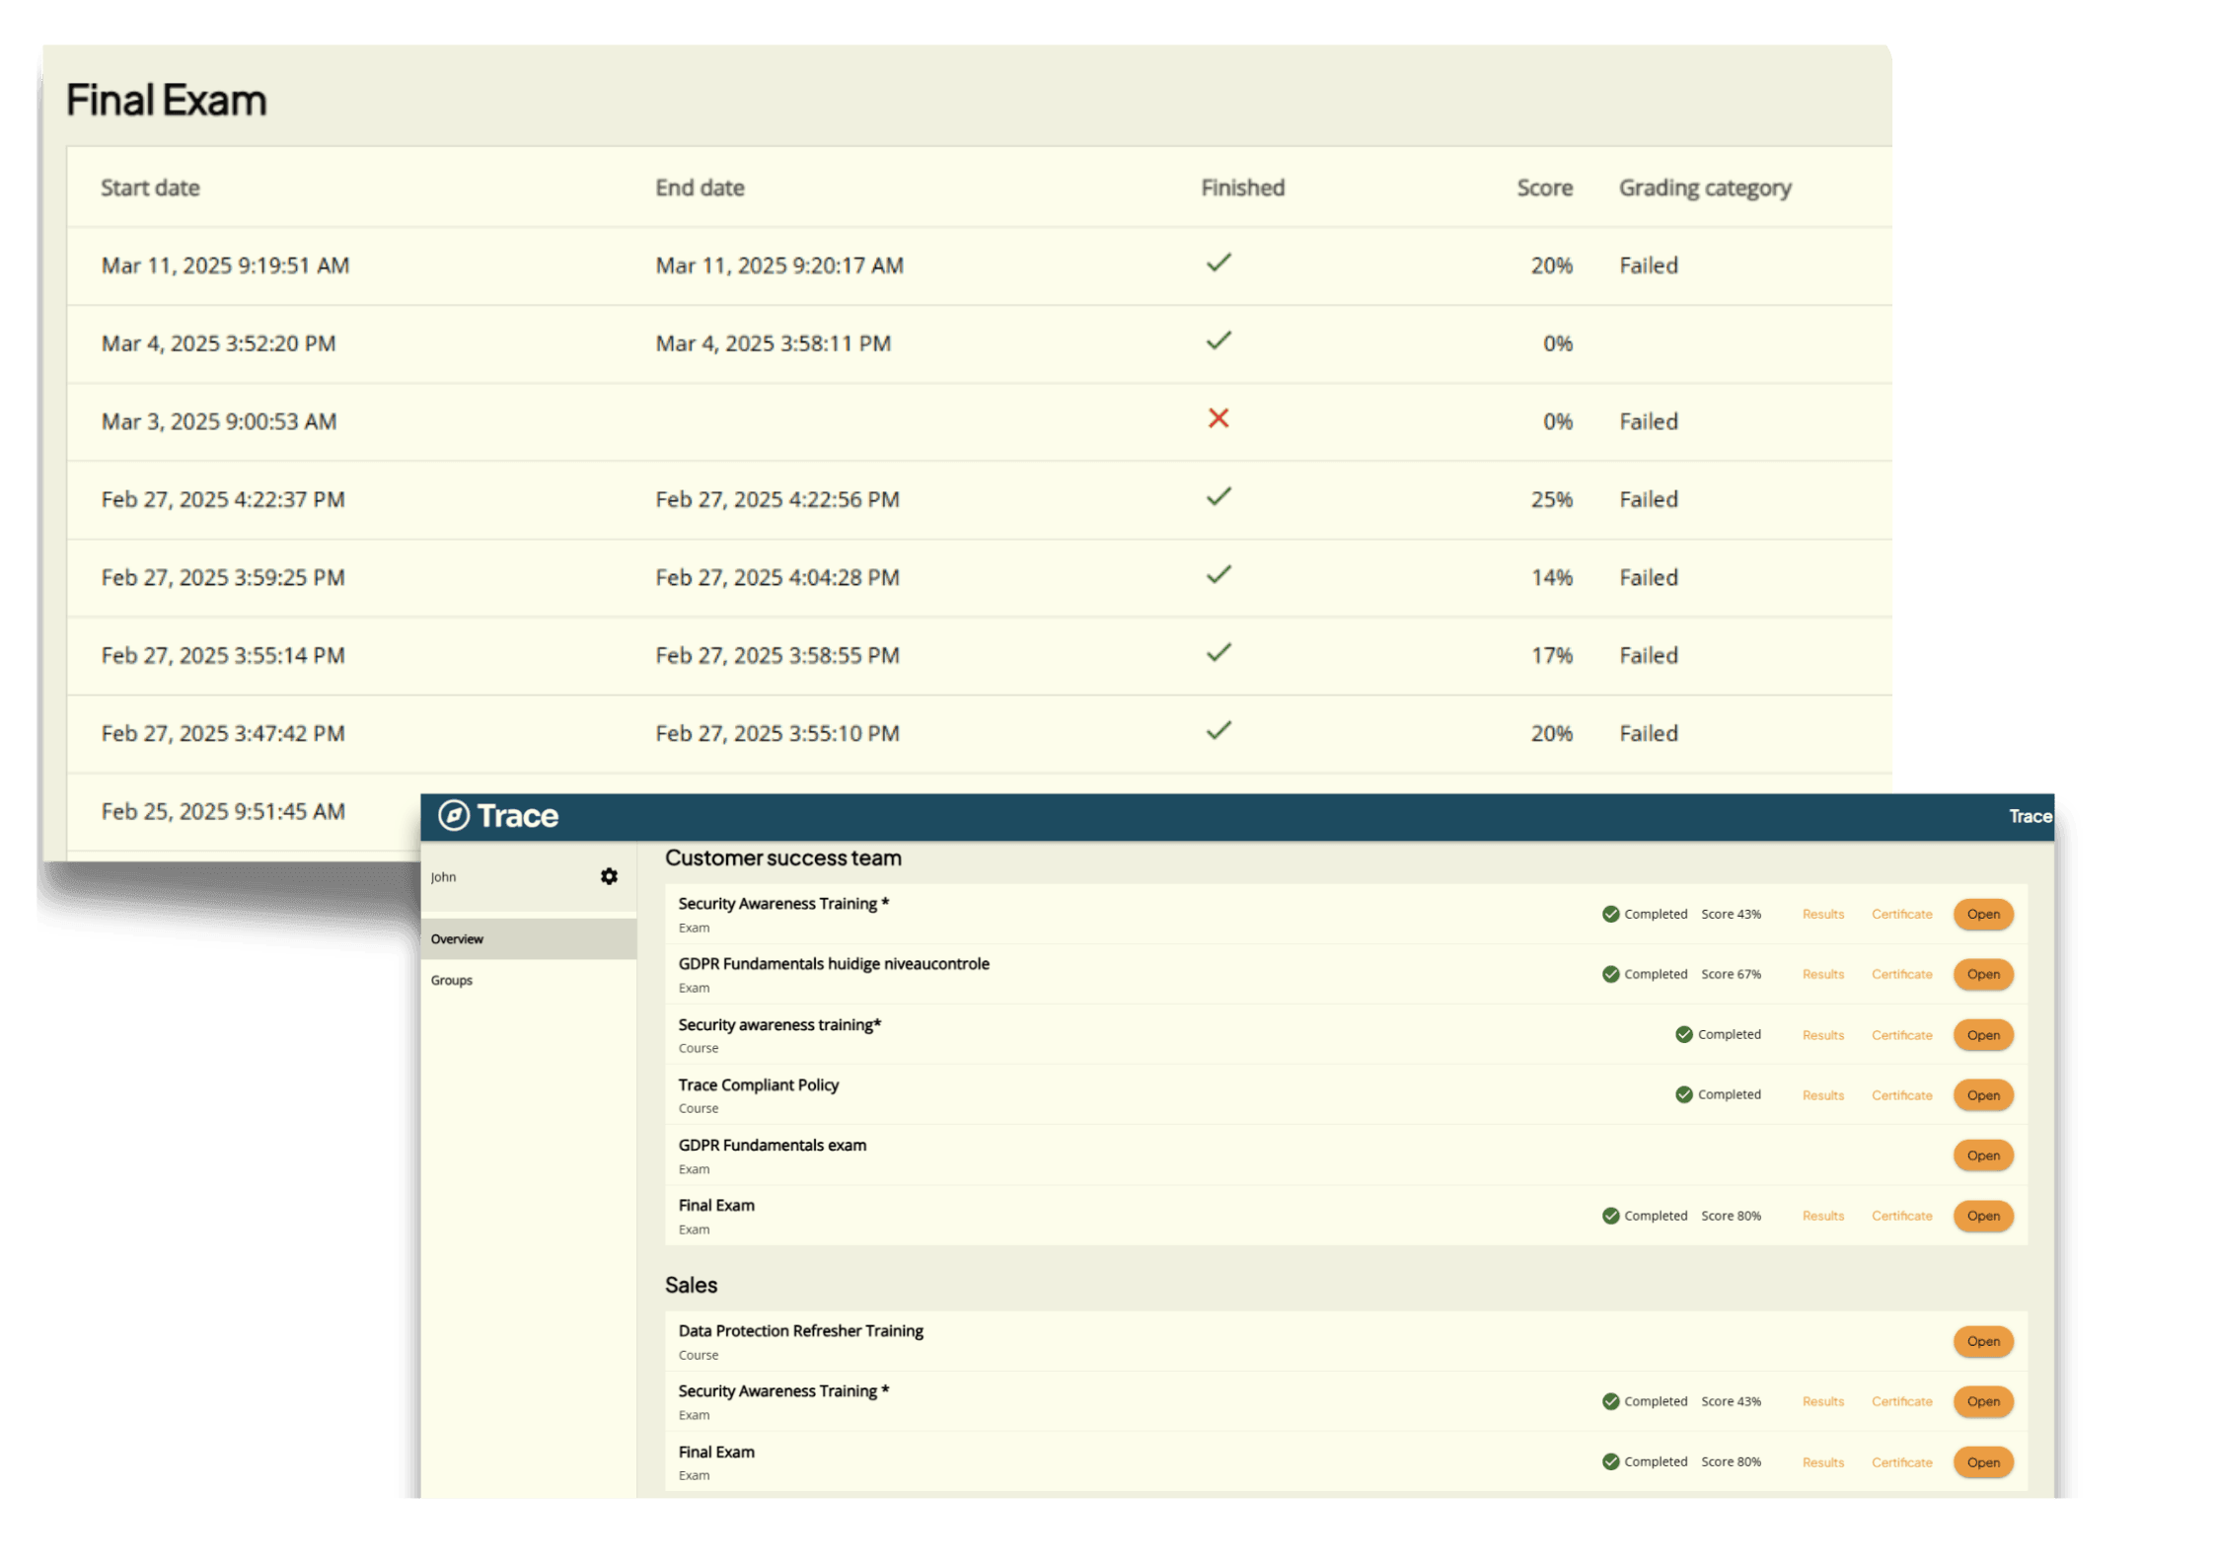
Task: Click the Score column header
Action: [x=1544, y=187]
